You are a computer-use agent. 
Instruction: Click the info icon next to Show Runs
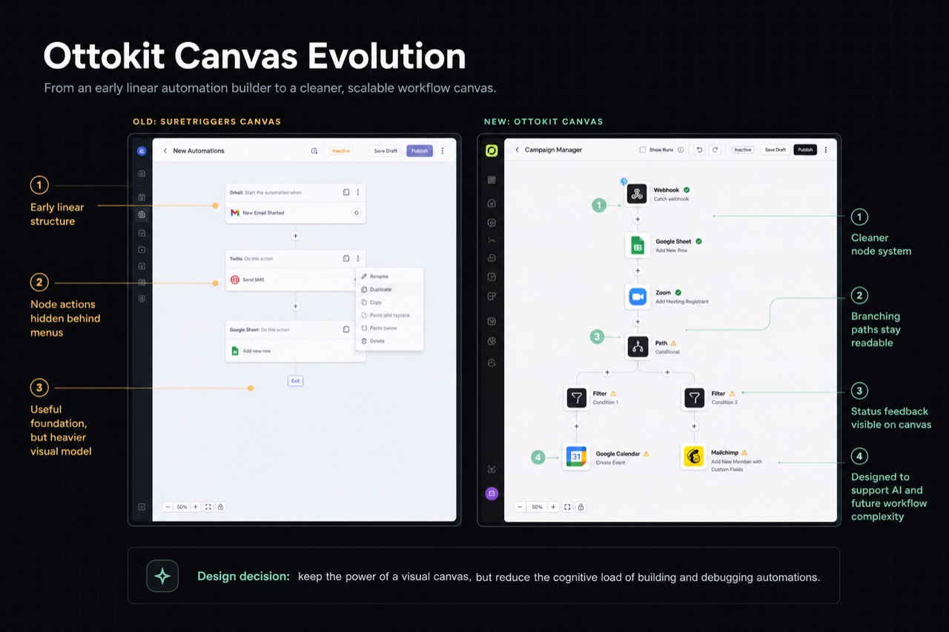point(681,150)
